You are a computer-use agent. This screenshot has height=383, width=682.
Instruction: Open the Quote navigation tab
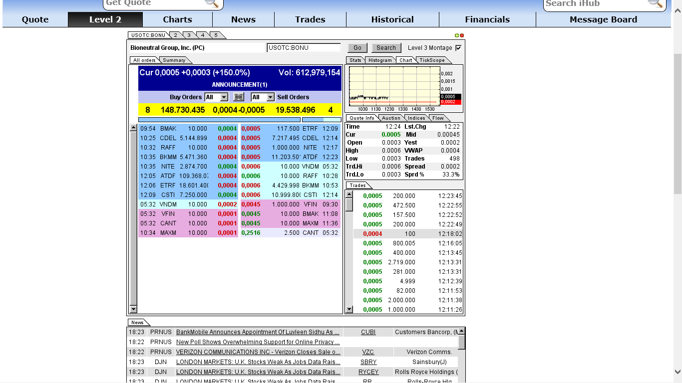(35, 19)
